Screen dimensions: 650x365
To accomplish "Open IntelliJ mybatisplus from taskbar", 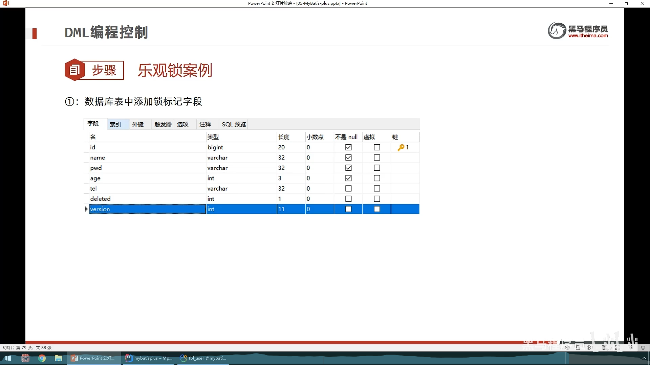I will (x=149, y=358).
